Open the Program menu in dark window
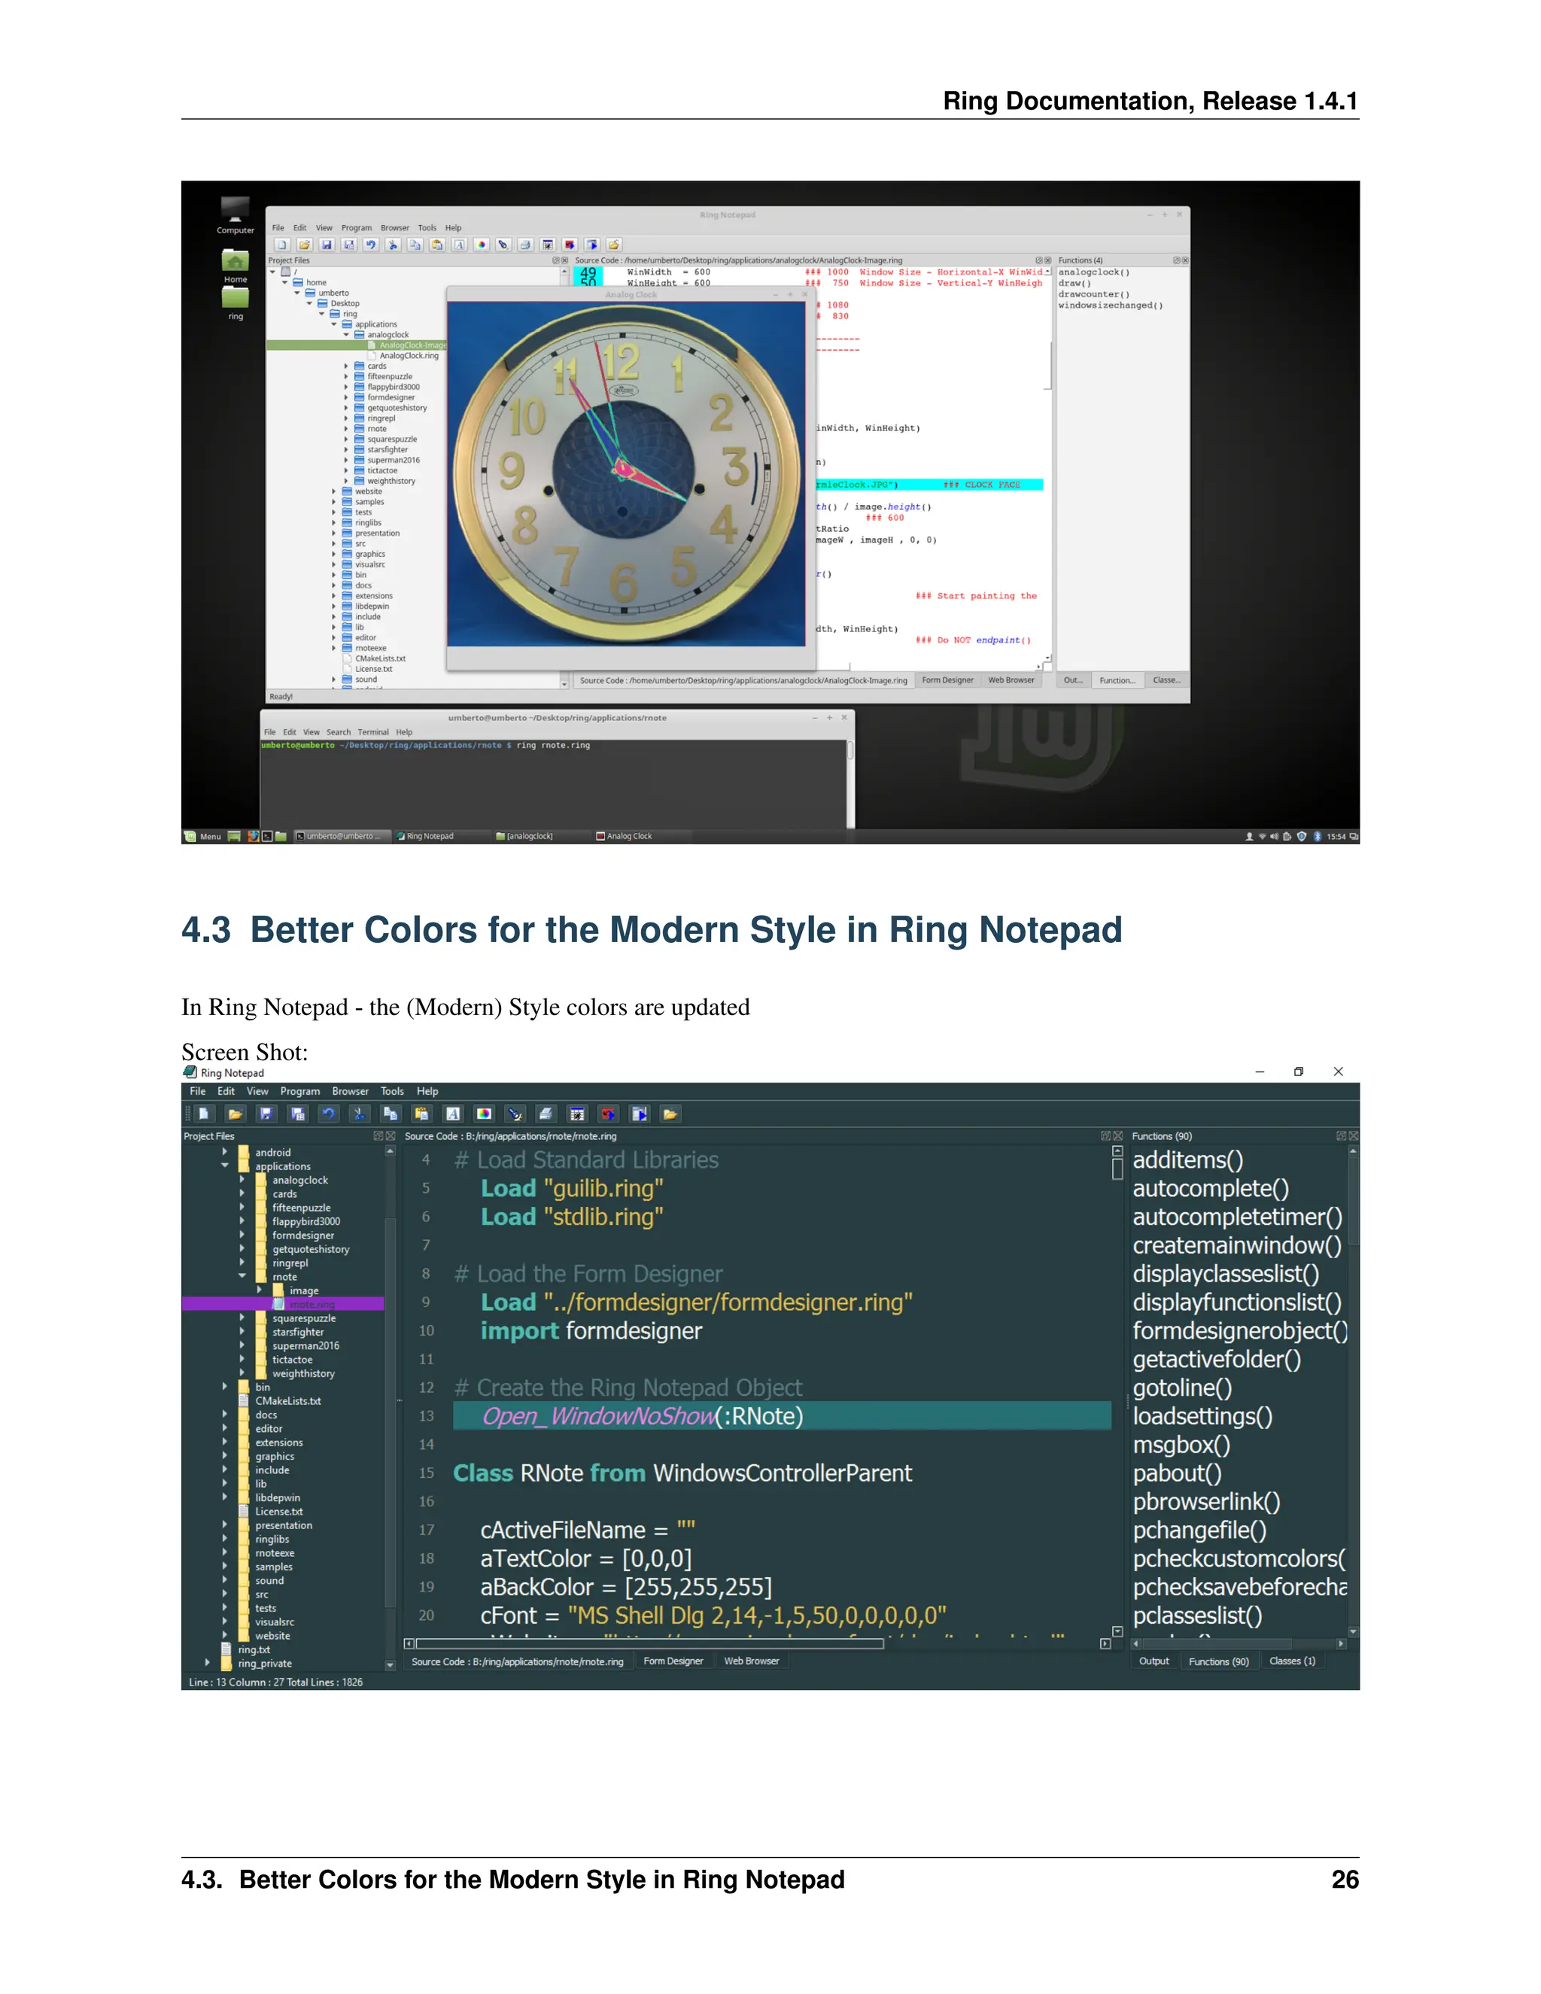 click(x=299, y=1091)
